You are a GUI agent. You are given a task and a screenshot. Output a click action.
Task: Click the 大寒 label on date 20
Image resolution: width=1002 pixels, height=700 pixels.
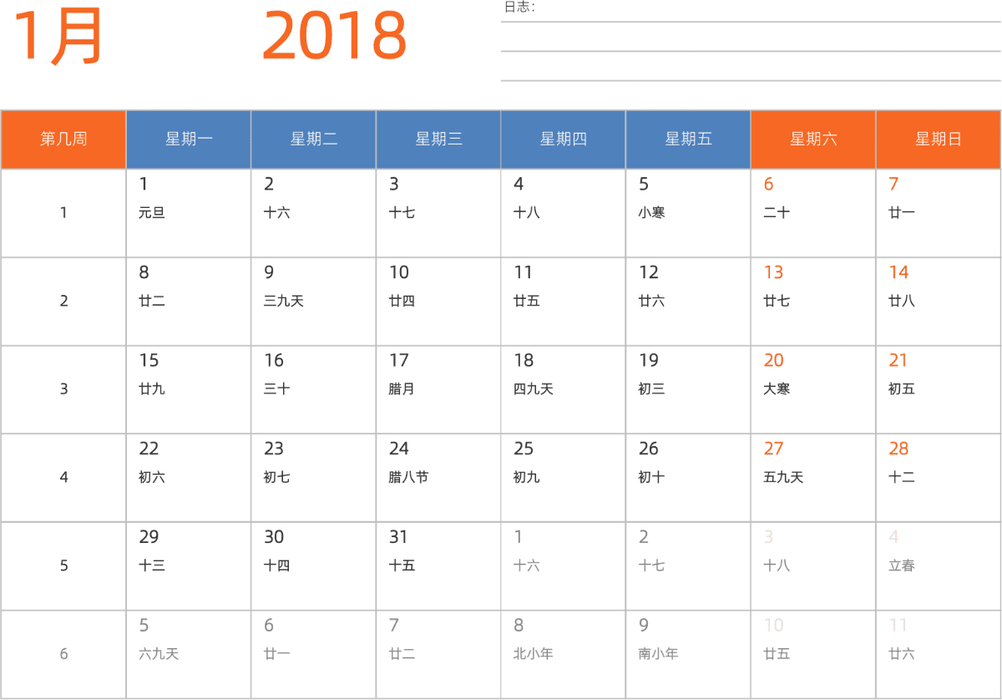pos(777,389)
